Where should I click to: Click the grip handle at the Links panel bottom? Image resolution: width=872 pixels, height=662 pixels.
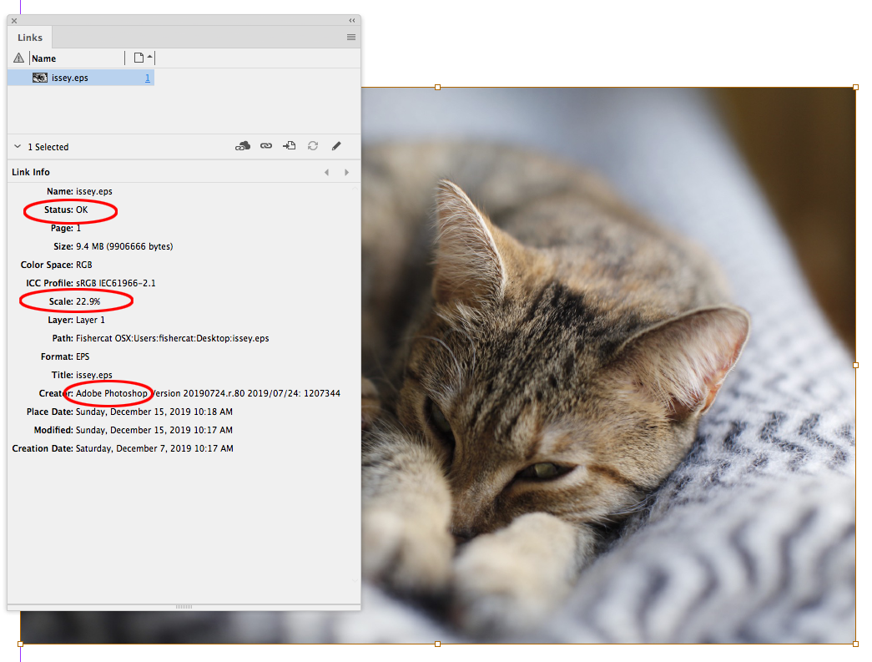point(184,607)
